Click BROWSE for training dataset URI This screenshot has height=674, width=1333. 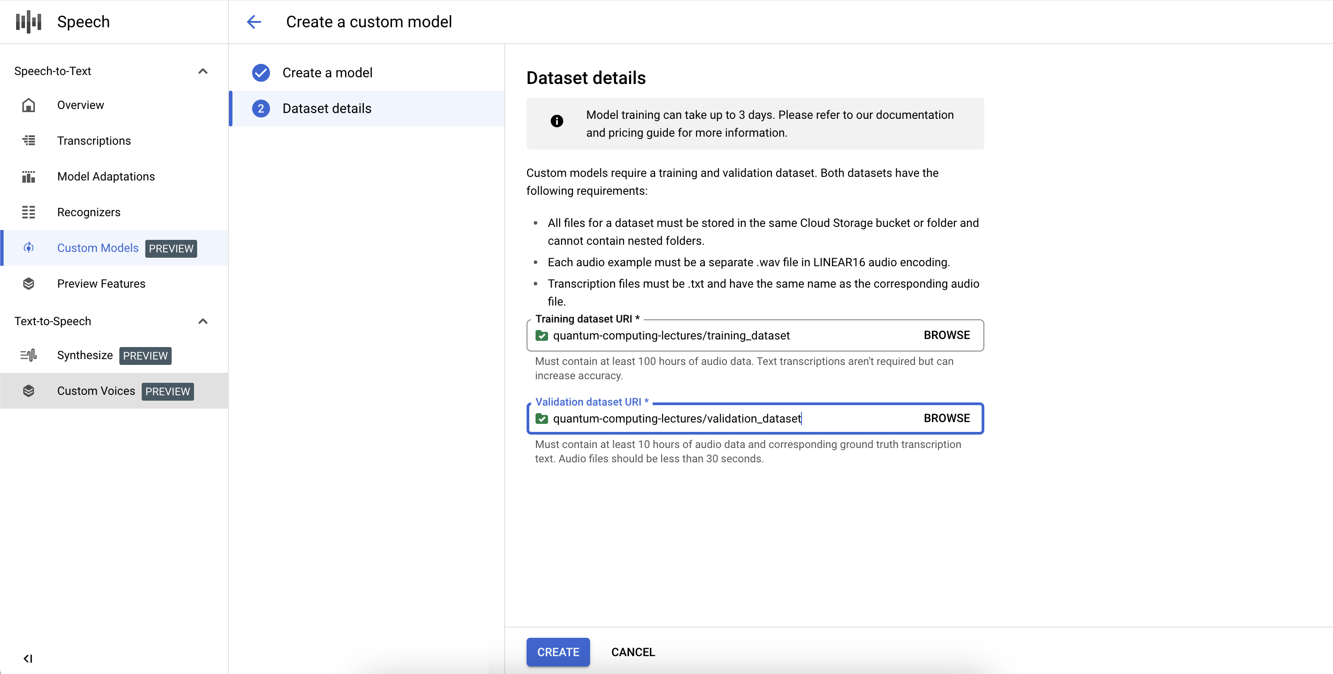(x=946, y=335)
